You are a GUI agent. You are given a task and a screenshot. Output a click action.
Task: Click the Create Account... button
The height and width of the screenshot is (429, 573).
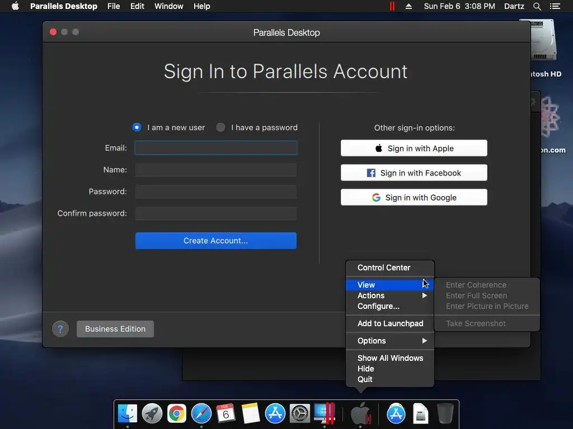tap(215, 241)
